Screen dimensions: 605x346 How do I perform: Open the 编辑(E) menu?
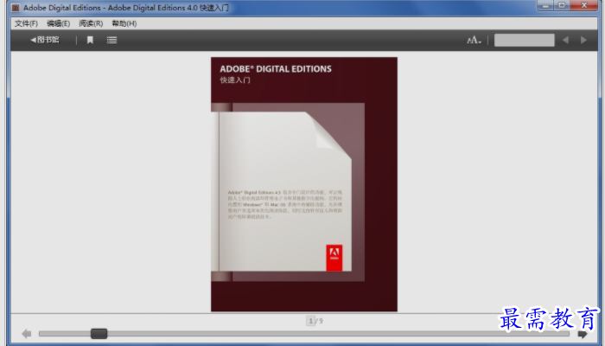tap(58, 23)
